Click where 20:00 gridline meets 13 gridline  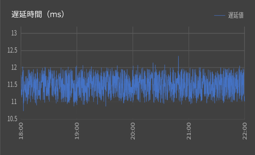133,33
